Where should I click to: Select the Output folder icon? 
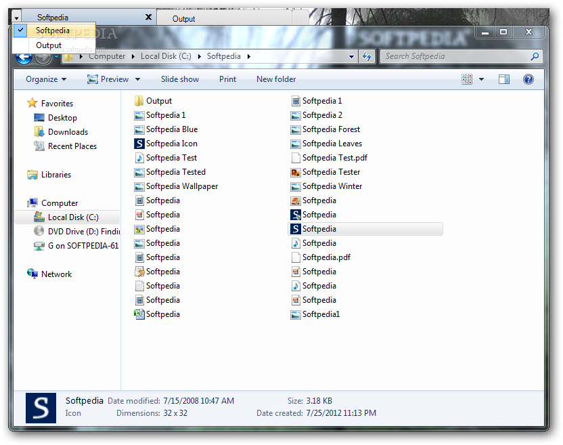point(139,101)
